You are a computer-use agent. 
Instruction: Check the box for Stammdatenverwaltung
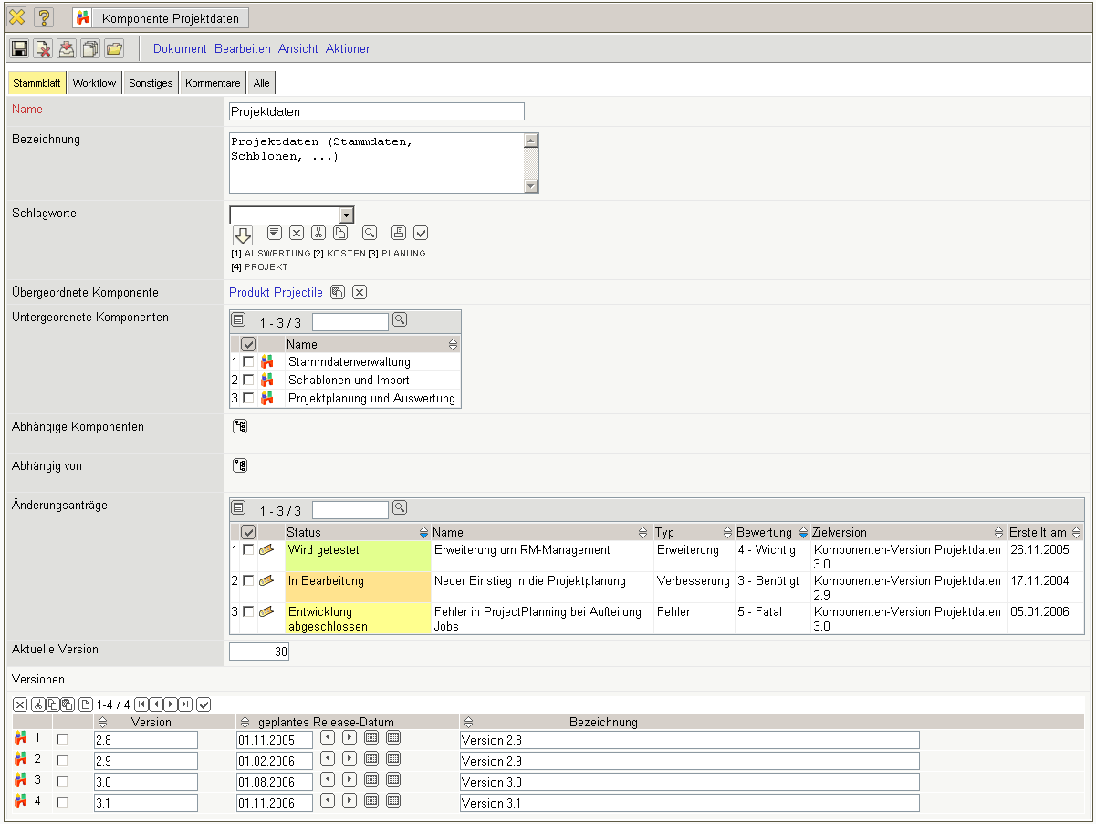point(248,362)
